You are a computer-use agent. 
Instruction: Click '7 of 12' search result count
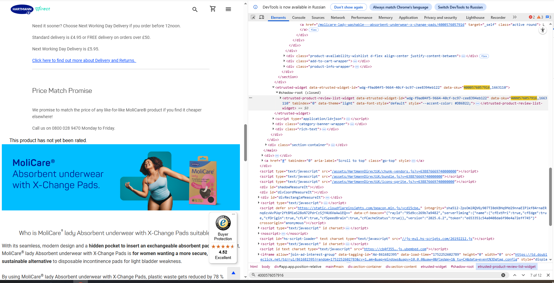(x=536, y=275)
